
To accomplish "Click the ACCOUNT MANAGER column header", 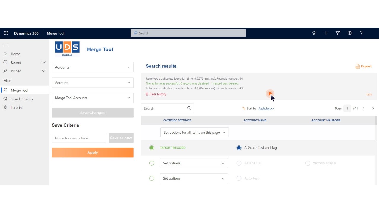I will tap(326, 120).
